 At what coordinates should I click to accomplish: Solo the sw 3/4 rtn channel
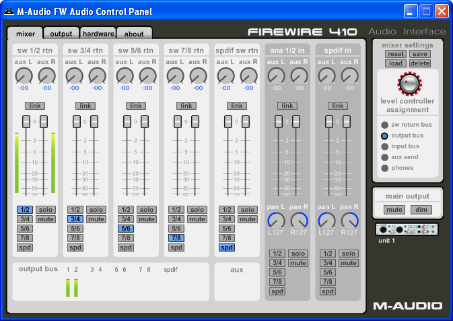(x=96, y=210)
